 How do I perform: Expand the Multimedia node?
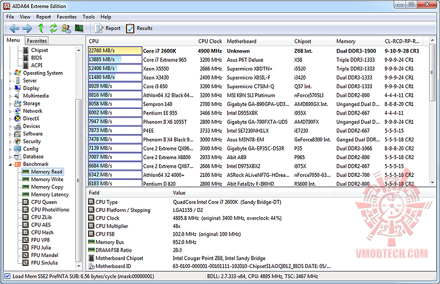click(10, 96)
